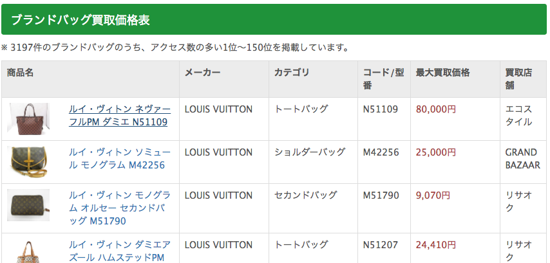This screenshot has height=263, width=550.
Task: Open the Damier Azur Hampstead PM link
Action: tap(119, 251)
